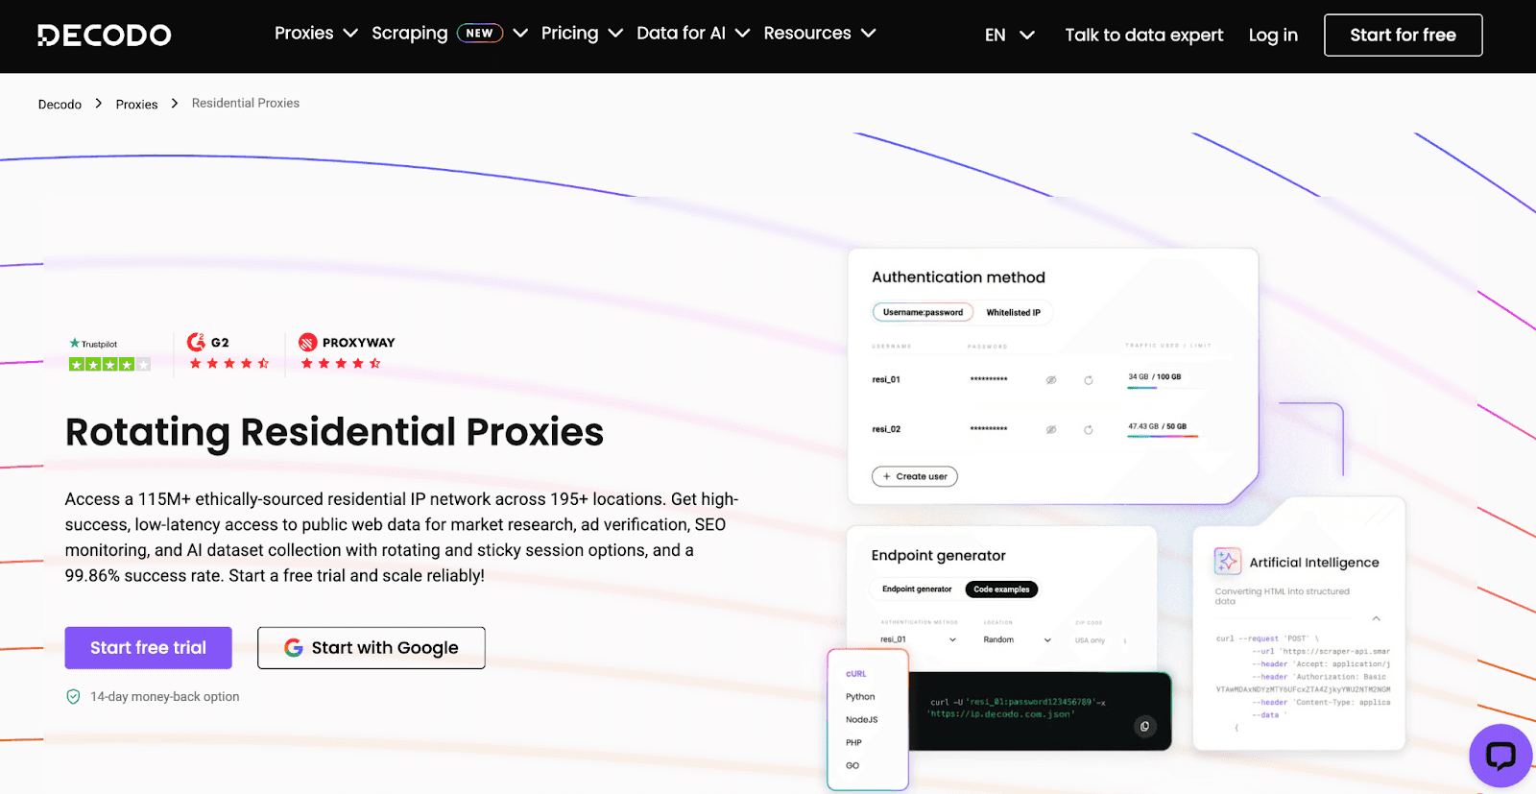Open the live chat bubble widget
Viewport: 1536px width, 794px height.
[x=1500, y=756]
